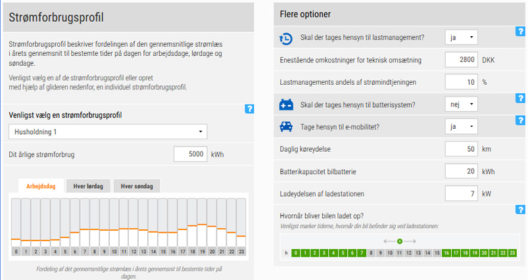
Task: Open the Husholdning 1 profile dropdown
Action: pyautogui.click(x=108, y=132)
